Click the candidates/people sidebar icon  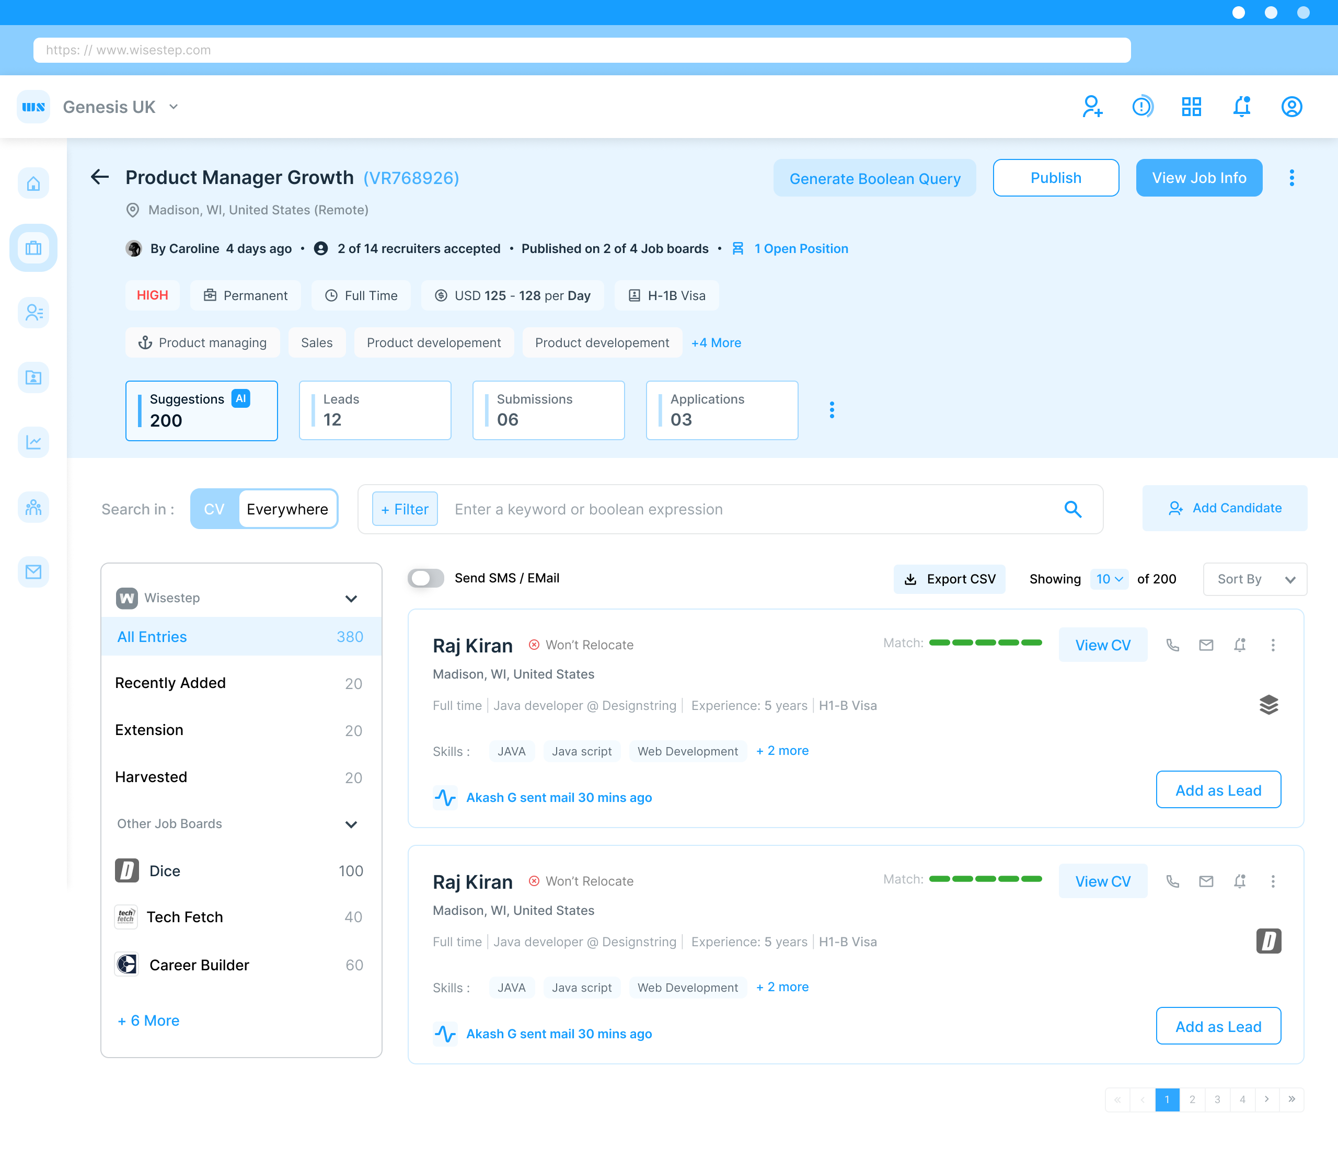pos(33,313)
